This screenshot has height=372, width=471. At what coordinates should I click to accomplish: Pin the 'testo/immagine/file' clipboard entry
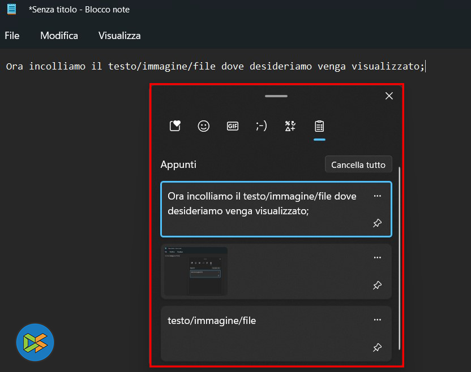pyautogui.click(x=377, y=347)
